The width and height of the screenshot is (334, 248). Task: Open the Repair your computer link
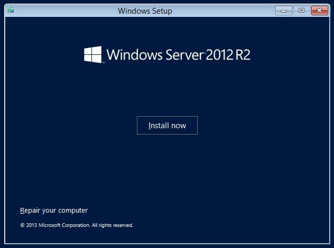54,211
